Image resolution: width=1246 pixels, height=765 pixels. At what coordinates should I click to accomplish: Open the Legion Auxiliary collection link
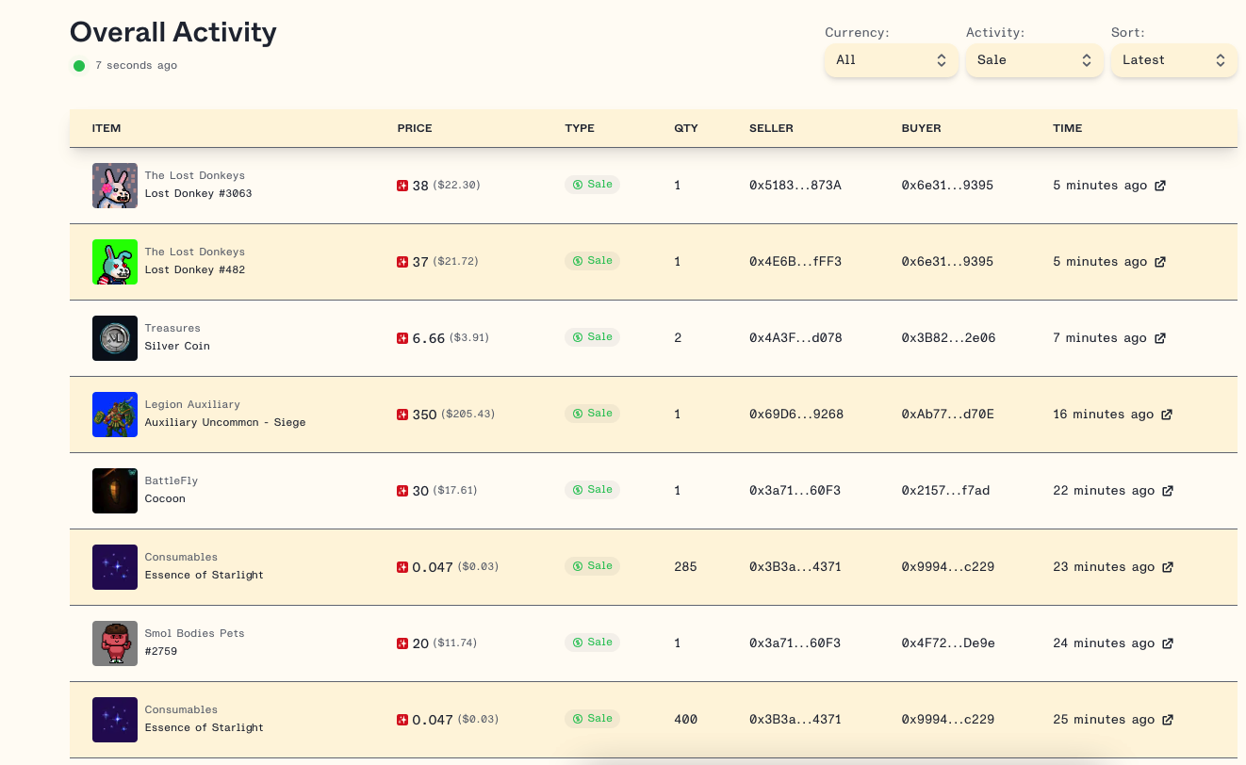192,405
